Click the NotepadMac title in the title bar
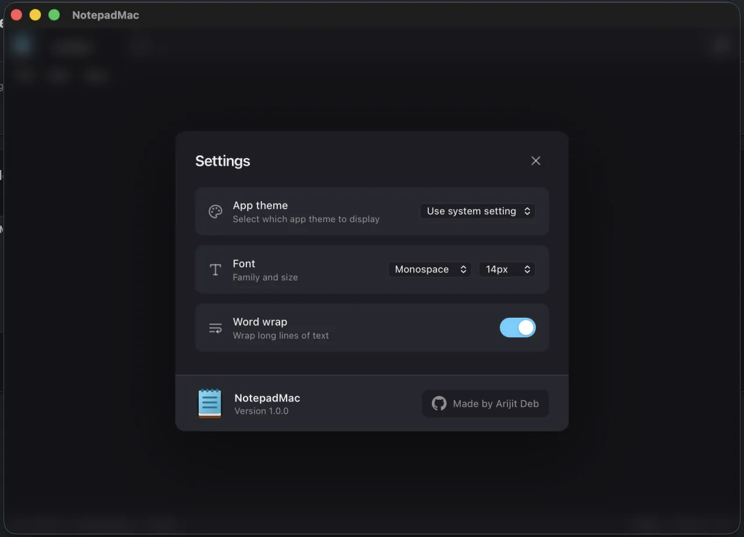This screenshot has width=744, height=537. 105,15
